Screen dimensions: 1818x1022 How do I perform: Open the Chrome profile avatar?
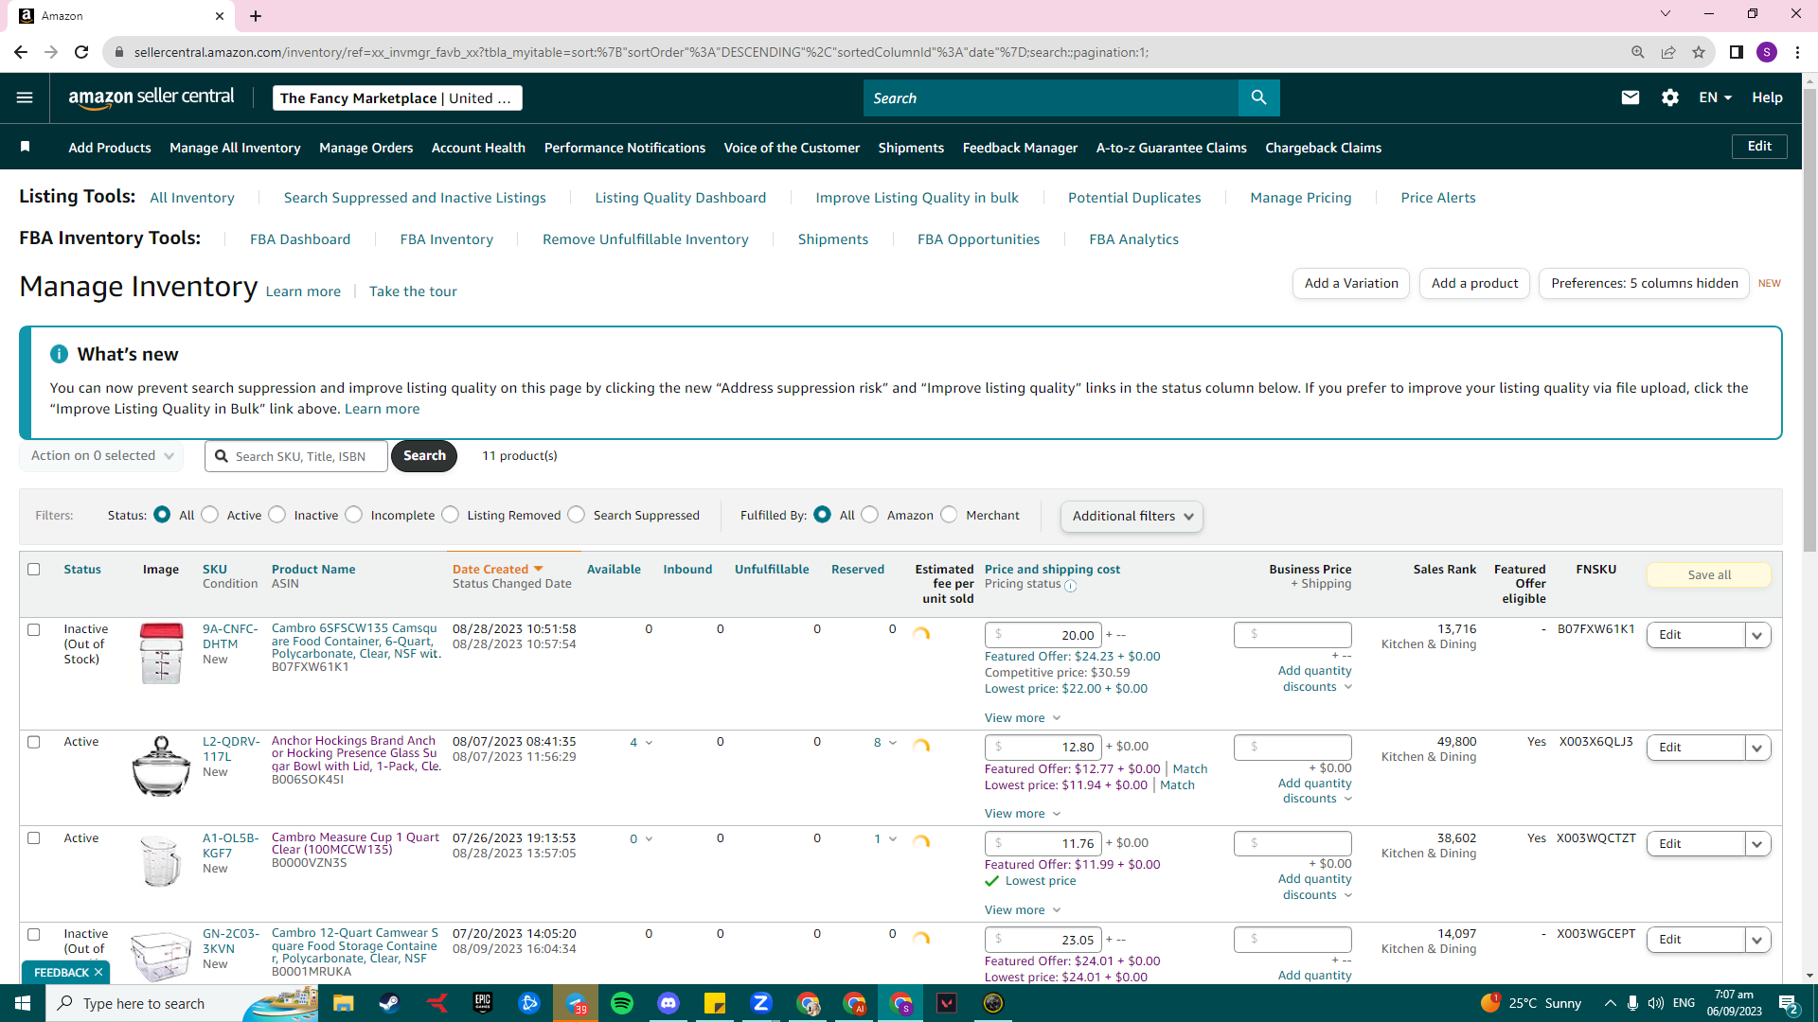pos(1767,52)
